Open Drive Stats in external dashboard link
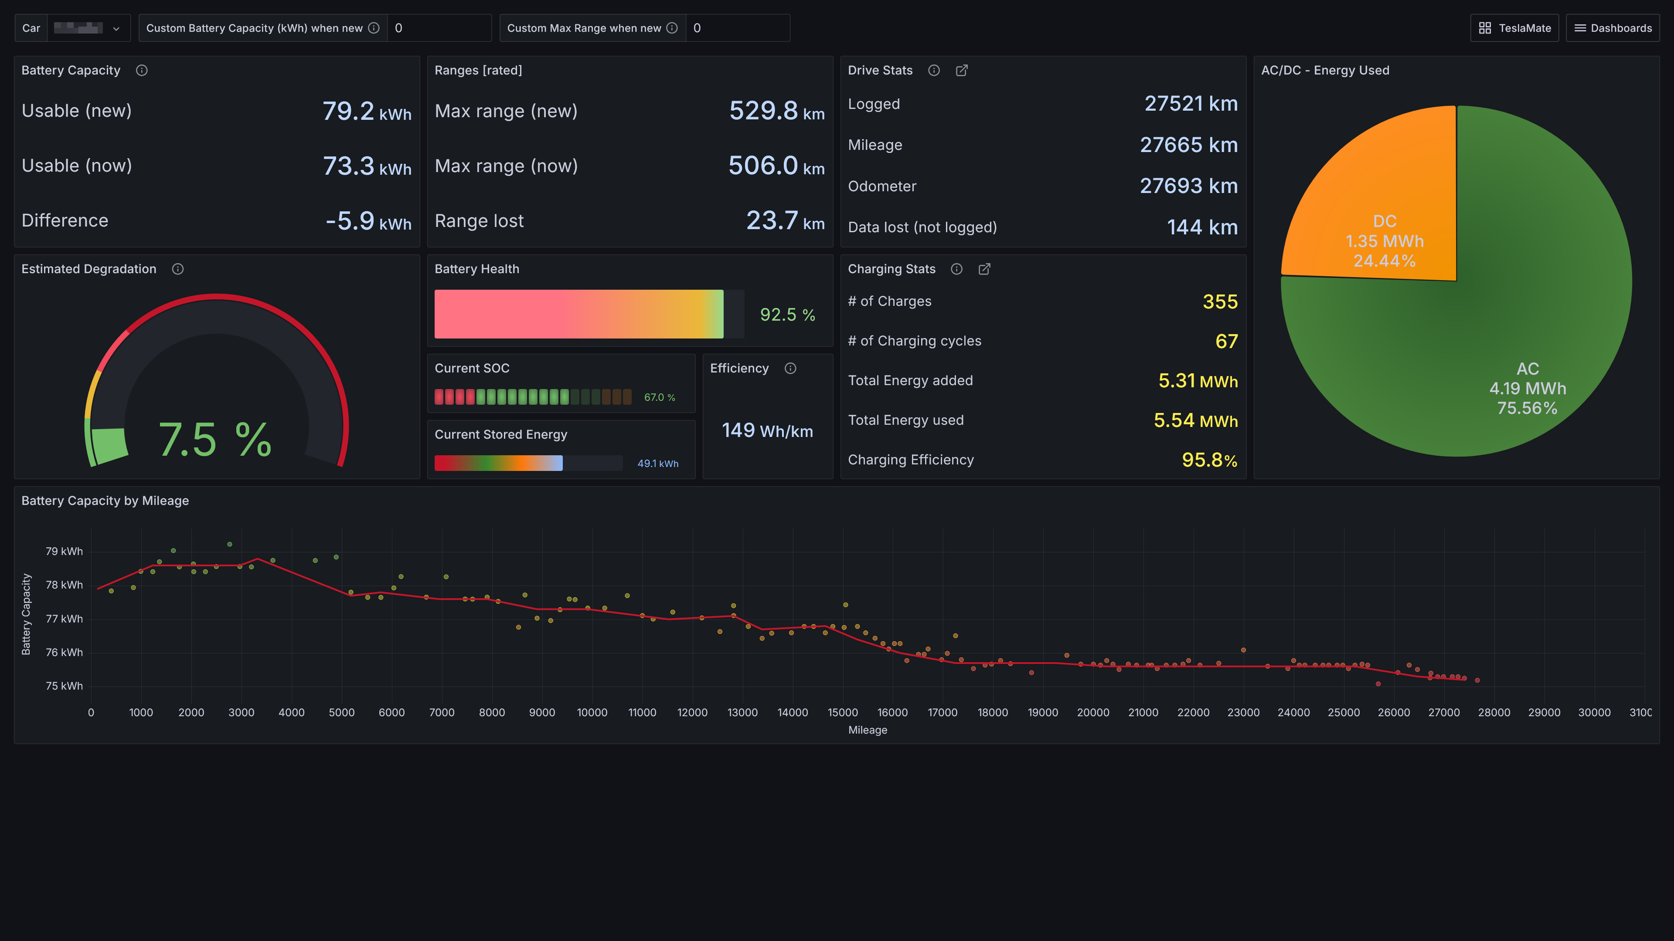This screenshot has width=1674, height=941. click(962, 70)
